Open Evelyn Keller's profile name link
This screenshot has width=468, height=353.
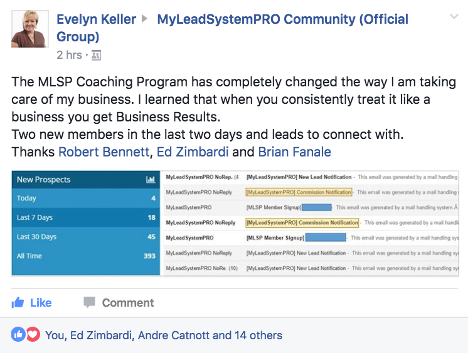point(96,19)
